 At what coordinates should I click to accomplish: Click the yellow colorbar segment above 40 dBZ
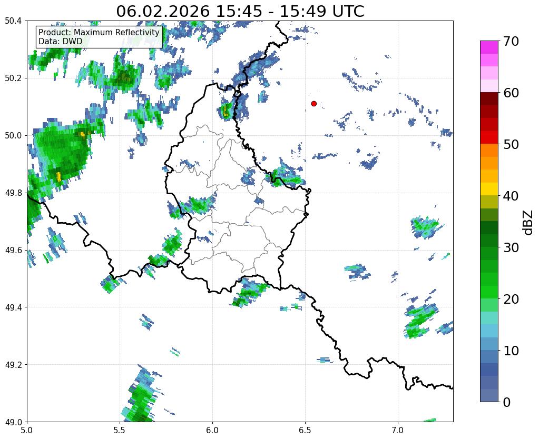(x=489, y=189)
